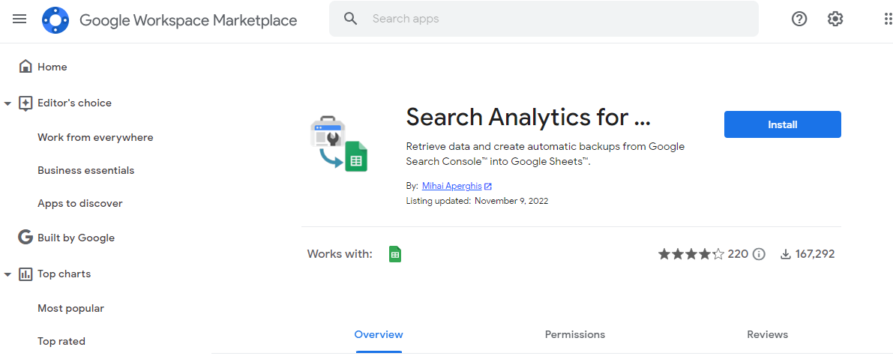Open Built by Google category
Image resolution: width=893 pixels, height=362 pixels.
76,238
